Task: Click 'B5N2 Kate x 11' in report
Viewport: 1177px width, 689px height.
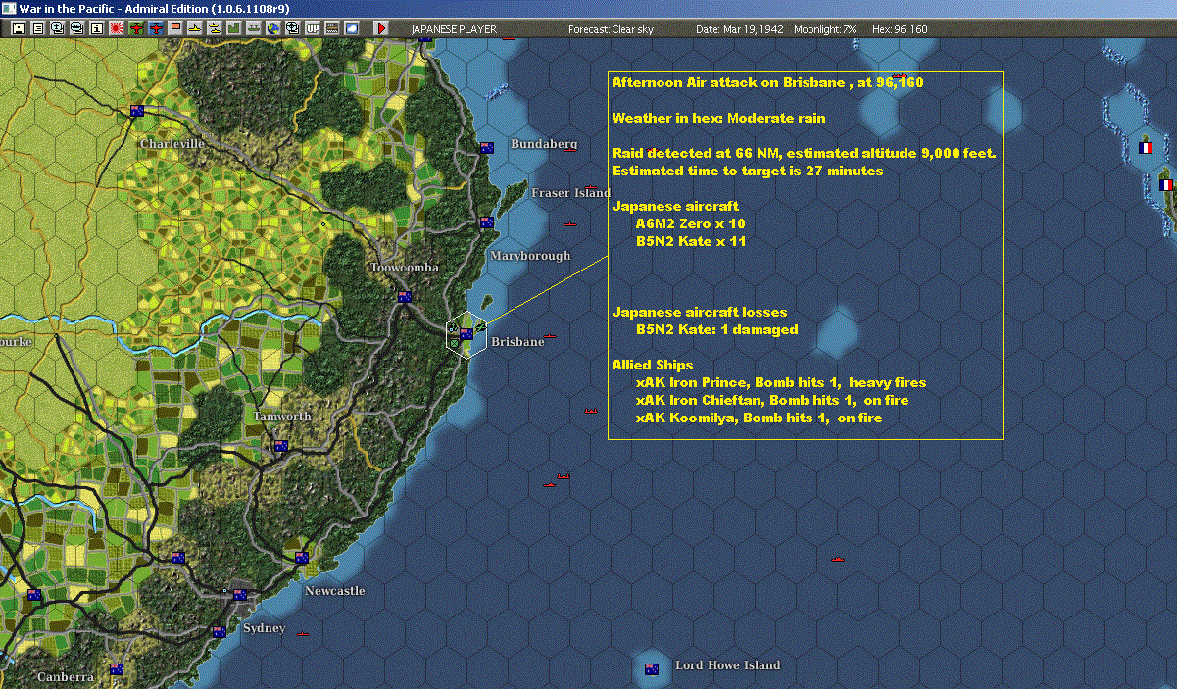Action: click(x=690, y=241)
